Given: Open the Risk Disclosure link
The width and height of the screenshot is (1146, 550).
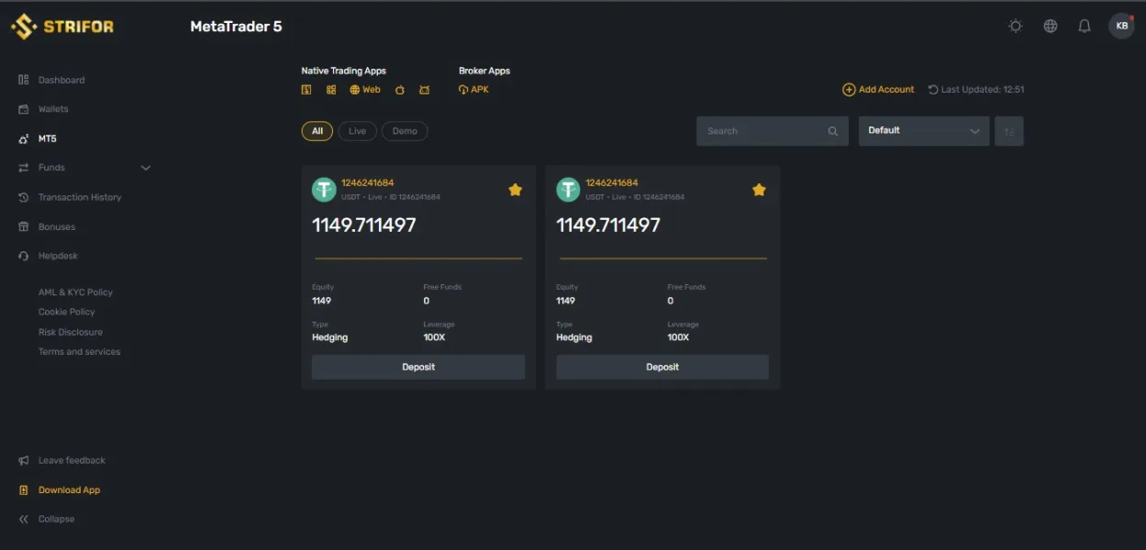Looking at the screenshot, I should 71,332.
